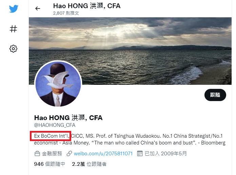236x175 pixels.
Task: Click the highlighted Ex BoCom Int'l text
Action: (52, 136)
